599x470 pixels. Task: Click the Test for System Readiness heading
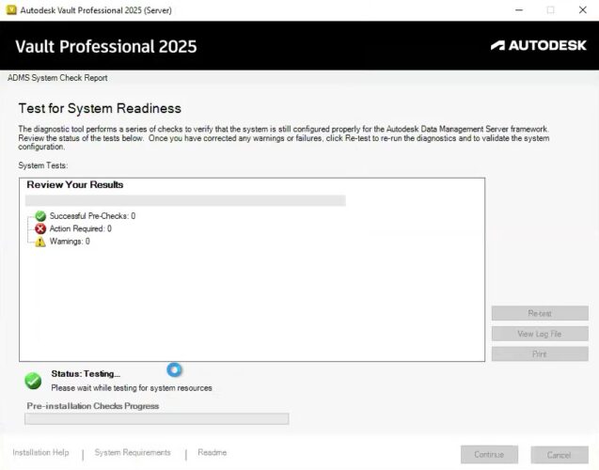click(x=100, y=108)
